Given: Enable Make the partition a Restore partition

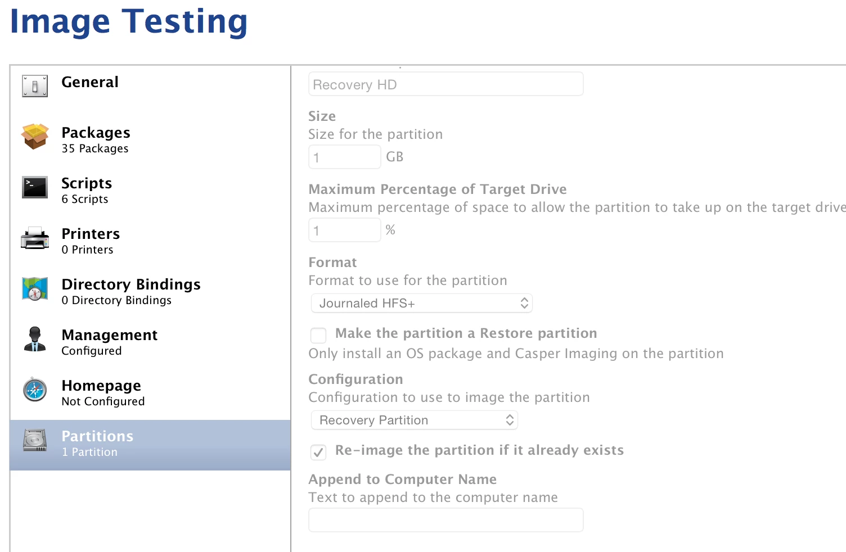Looking at the screenshot, I should click(318, 336).
